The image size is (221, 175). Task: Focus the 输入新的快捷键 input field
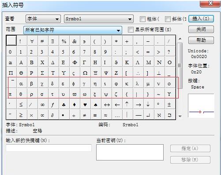click(x=49, y=148)
